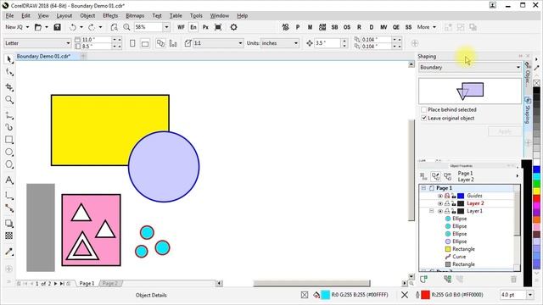Select the Shape tool
The width and height of the screenshot is (543, 305).
click(x=9, y=73)
